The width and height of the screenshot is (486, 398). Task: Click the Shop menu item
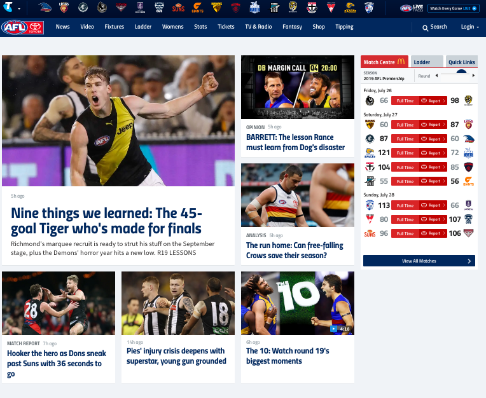[318, 27]
